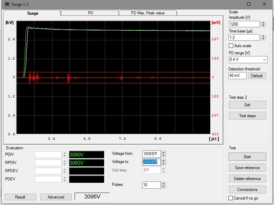Image resolution: width=274 pixels, height=205 pixels.
Task: Decrease Voltage from with down arrow
Action: [164, 155]
